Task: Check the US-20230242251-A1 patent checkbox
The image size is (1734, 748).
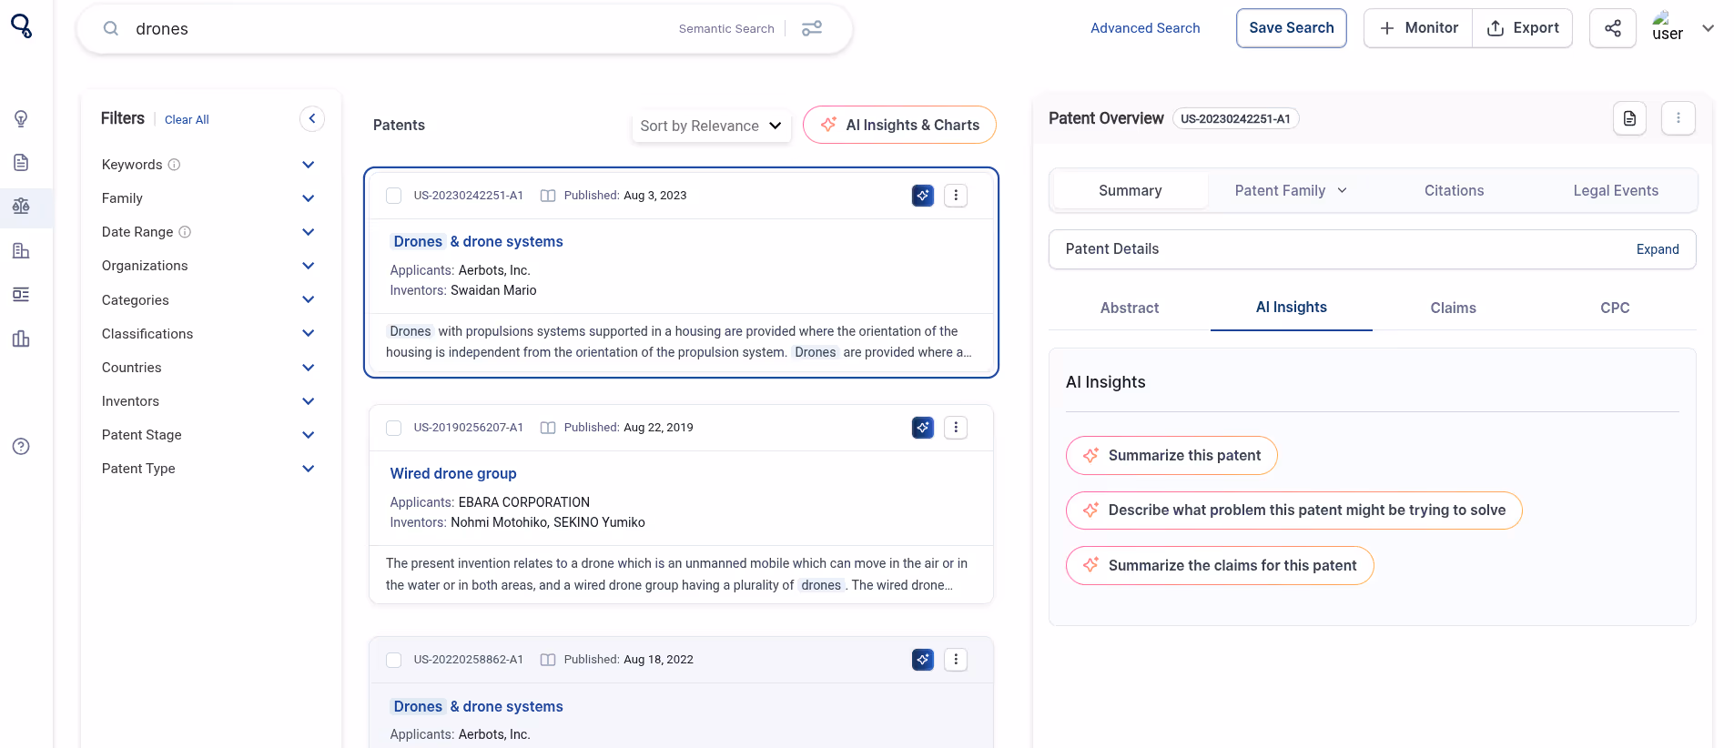Action: tap(394, 196)
